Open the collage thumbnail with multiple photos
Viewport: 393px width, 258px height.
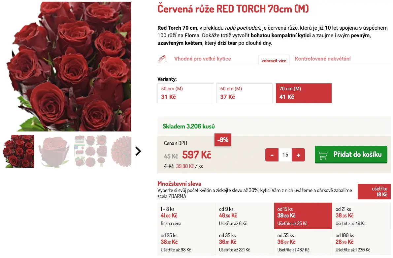[90, 151]
